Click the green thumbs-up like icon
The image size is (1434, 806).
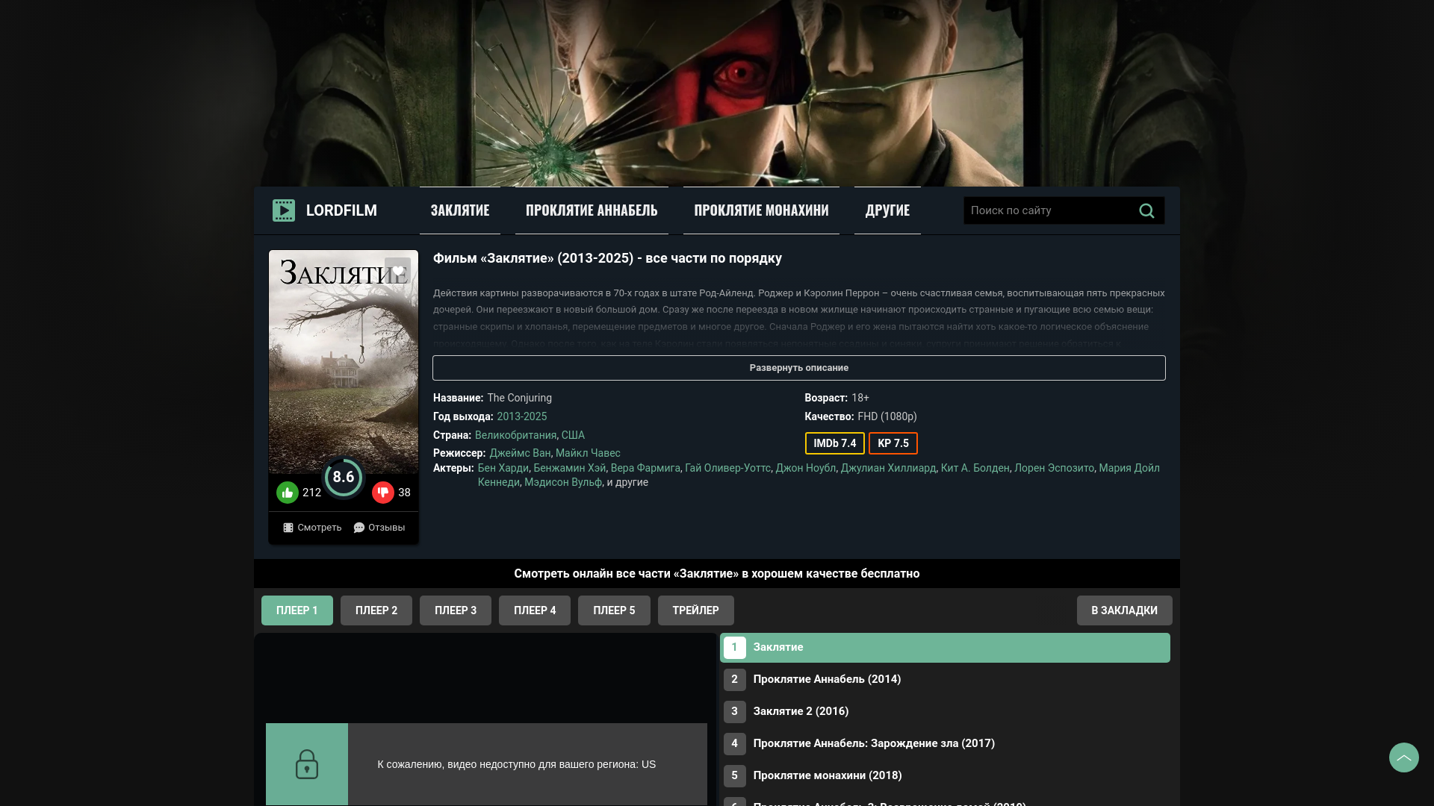point(288,493)
